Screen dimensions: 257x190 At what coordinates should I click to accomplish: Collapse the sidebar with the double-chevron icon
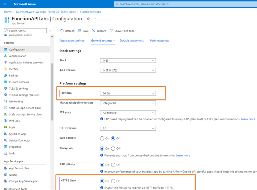pyautogui.click(x=51, y=31)
